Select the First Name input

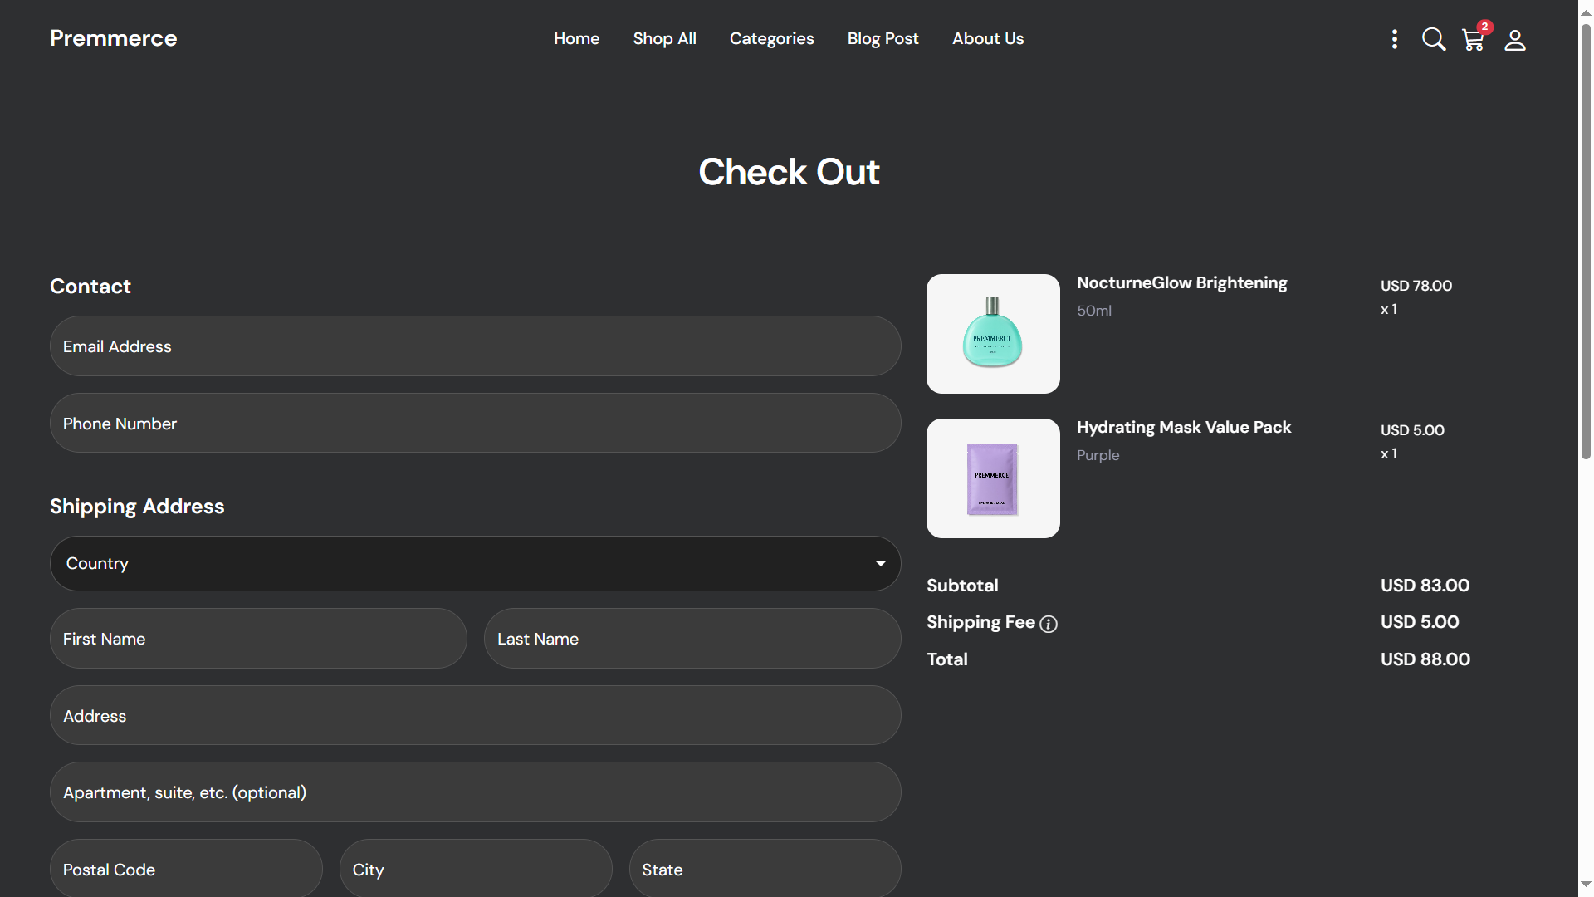(258, 639)
